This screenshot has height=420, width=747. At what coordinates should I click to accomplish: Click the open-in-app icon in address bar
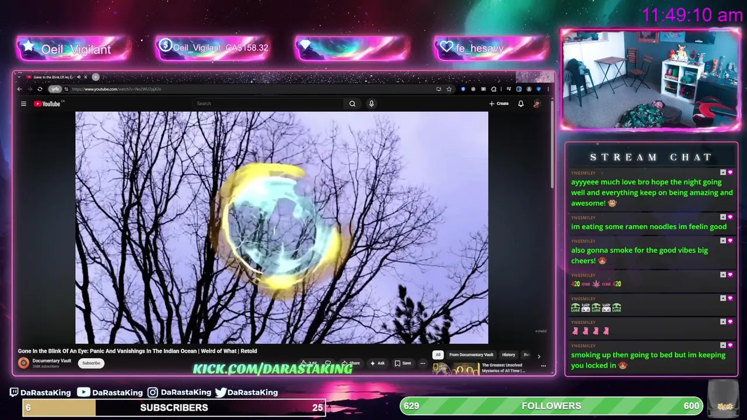click(x=439, y=89)
